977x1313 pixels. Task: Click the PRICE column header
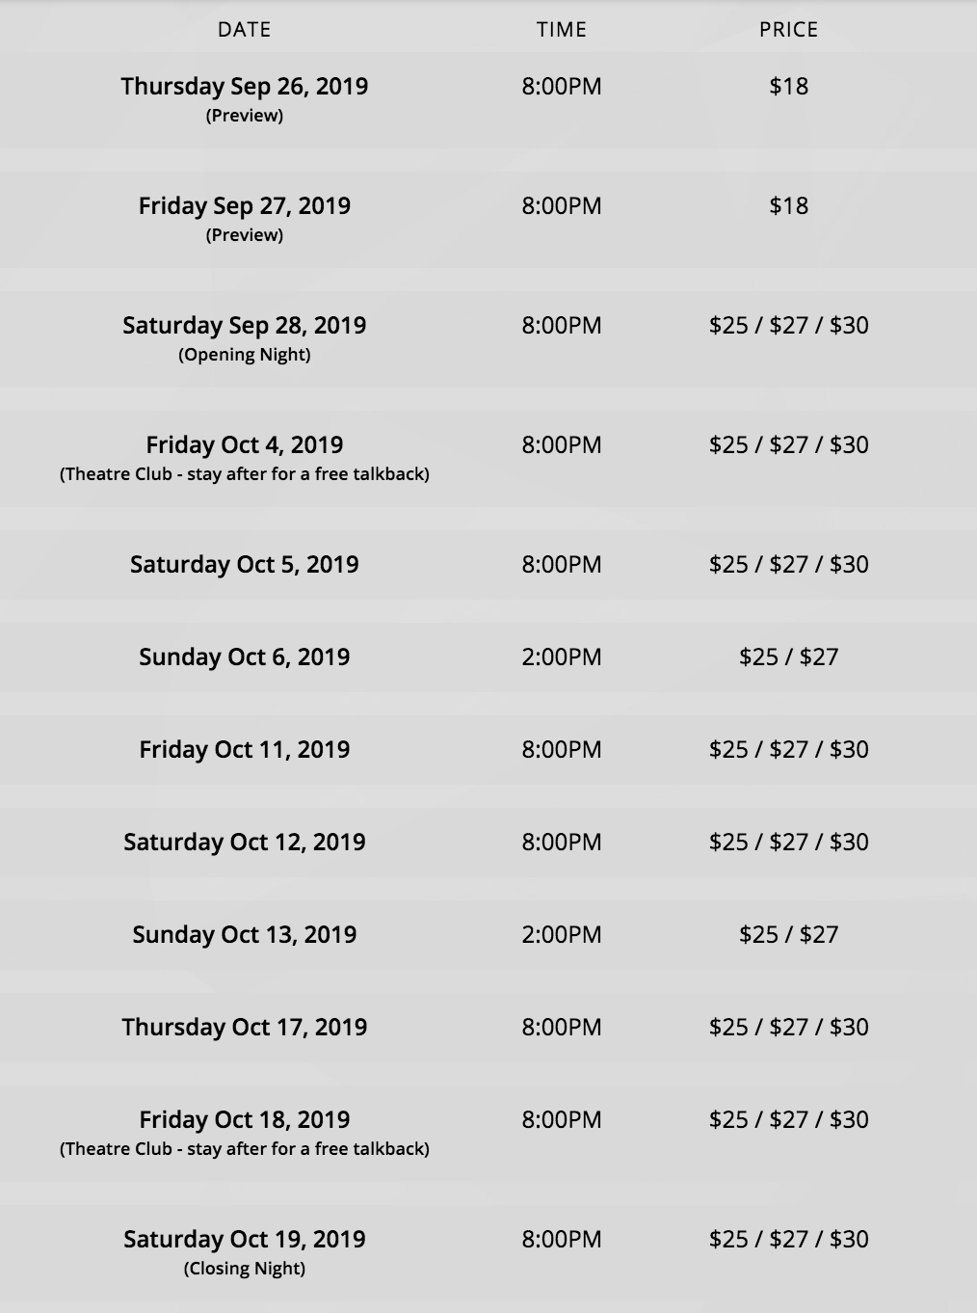tap(789, 29)
